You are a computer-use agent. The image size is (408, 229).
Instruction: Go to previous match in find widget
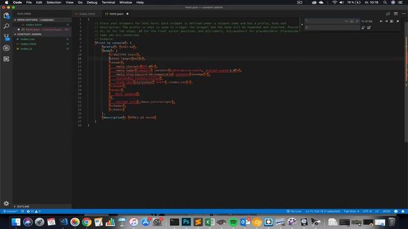tap(381, 21)
